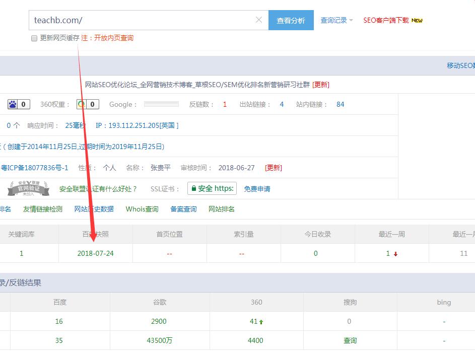Click the 免费申请 link for SSL certificate
Viewport: 475px width, 355px height.
pyautogui.click(x=257, y=188)
